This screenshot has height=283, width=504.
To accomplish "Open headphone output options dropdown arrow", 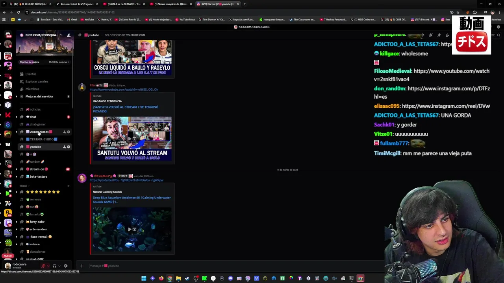I will pyautogui.click(x=59, y=266).
